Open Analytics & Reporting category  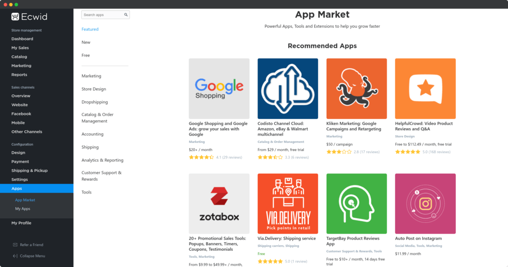click(103, 160)
